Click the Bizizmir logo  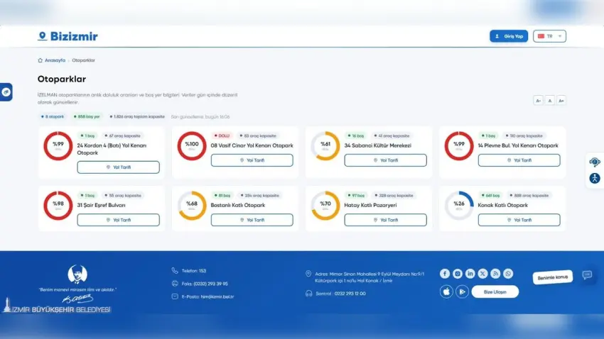(68, 36)
